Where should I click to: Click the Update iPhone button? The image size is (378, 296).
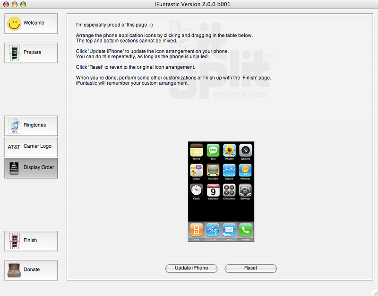click(x=191, y=268)
